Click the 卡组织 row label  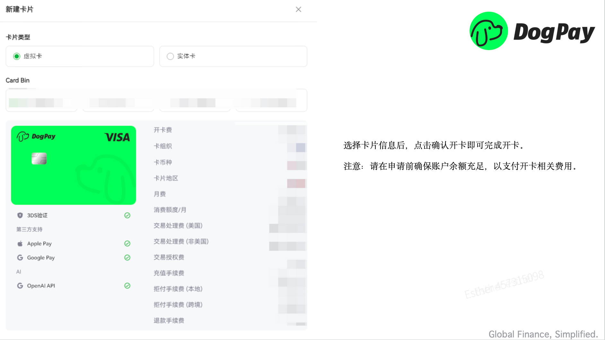tap(163, 146)
